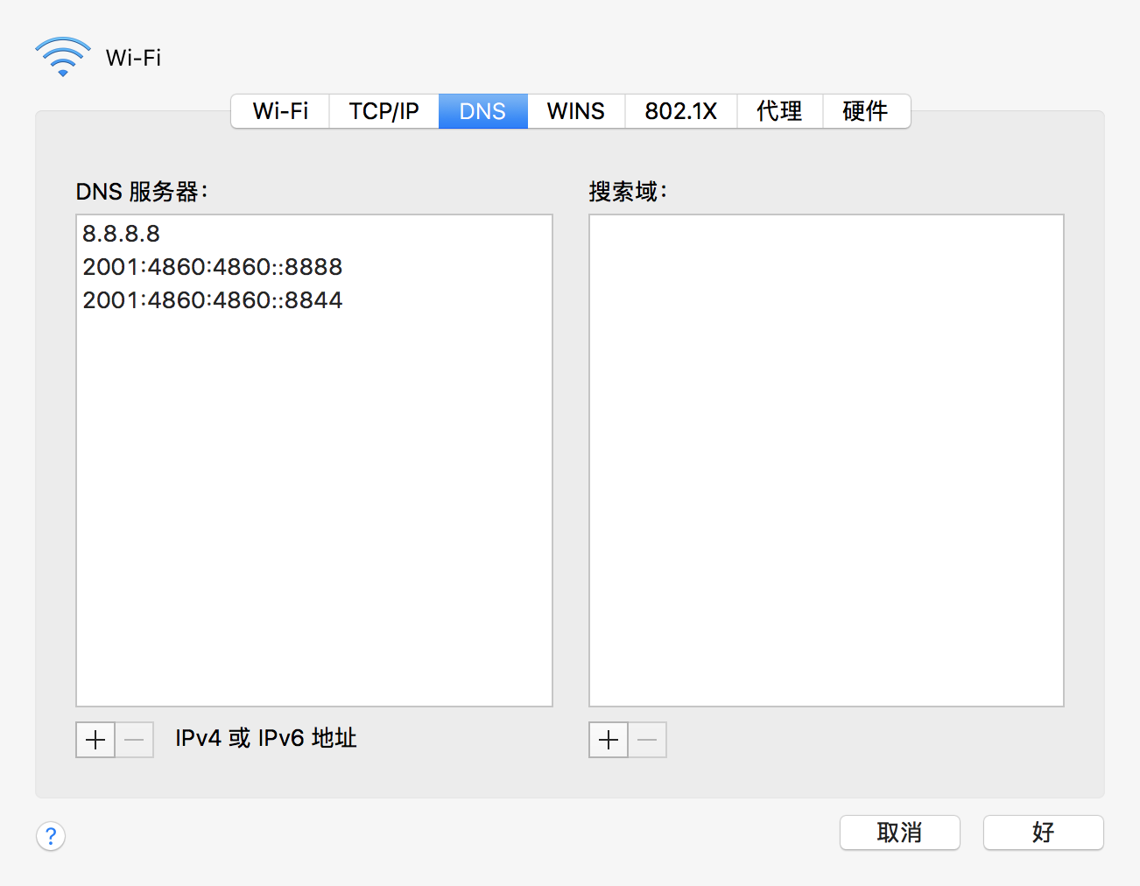Confirm settings with the 好 button
The width and height of the screenshot is (1140, 886).
pos(1043,833)
